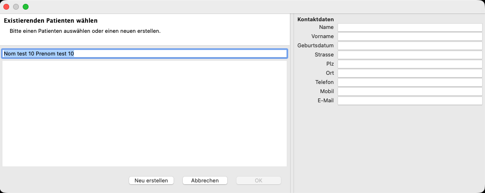
Task: Focus the Strasse input field
Action: pos(410,55)
